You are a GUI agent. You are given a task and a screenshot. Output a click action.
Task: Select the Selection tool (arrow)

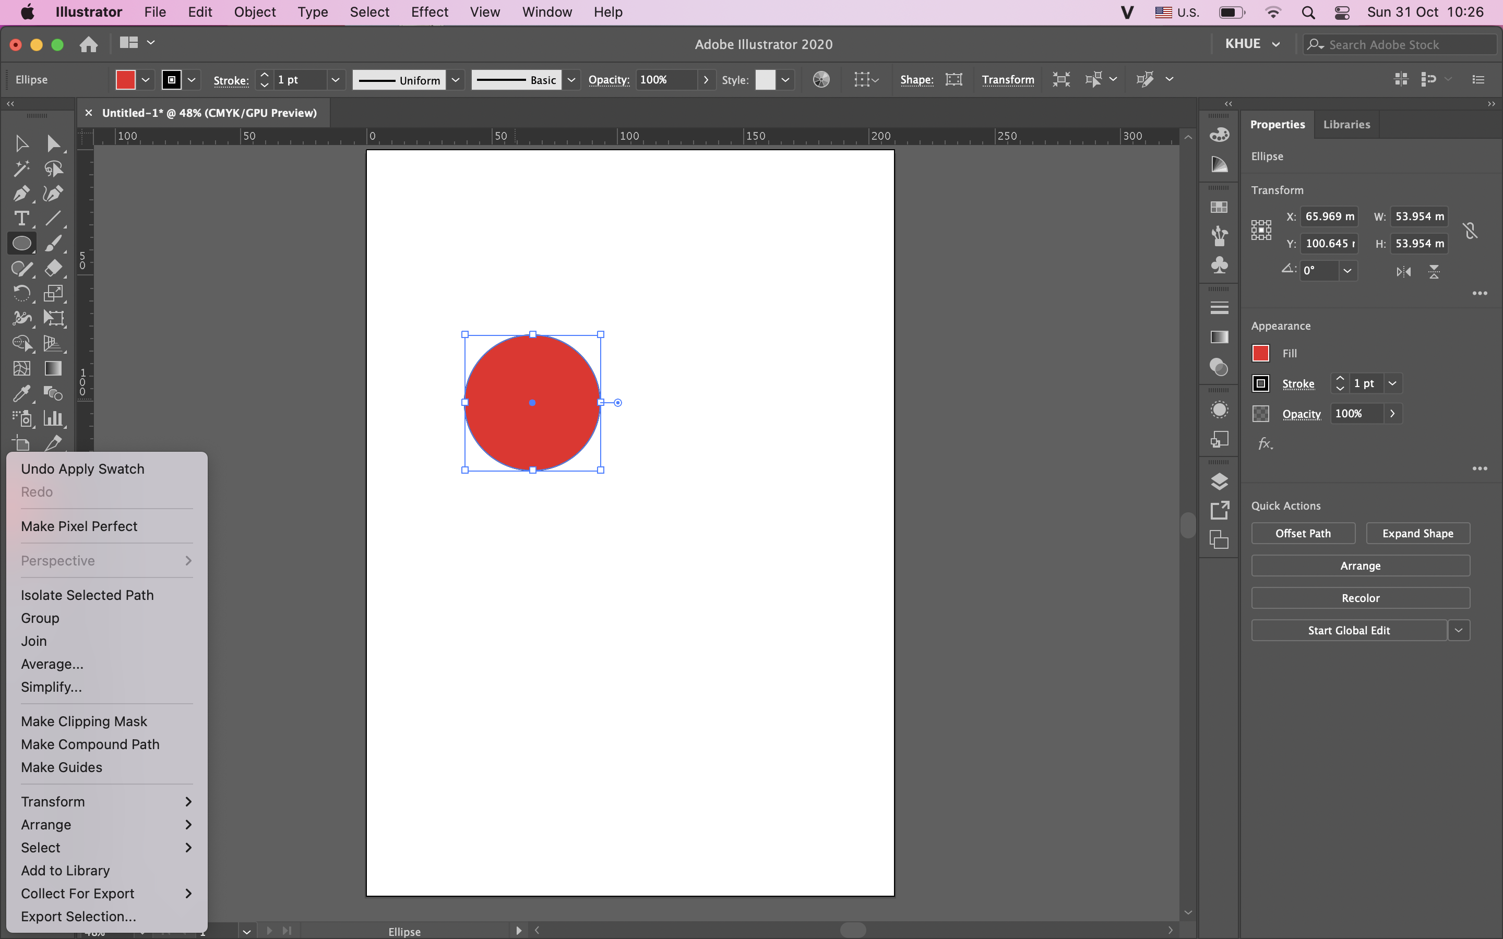(20, 143)
